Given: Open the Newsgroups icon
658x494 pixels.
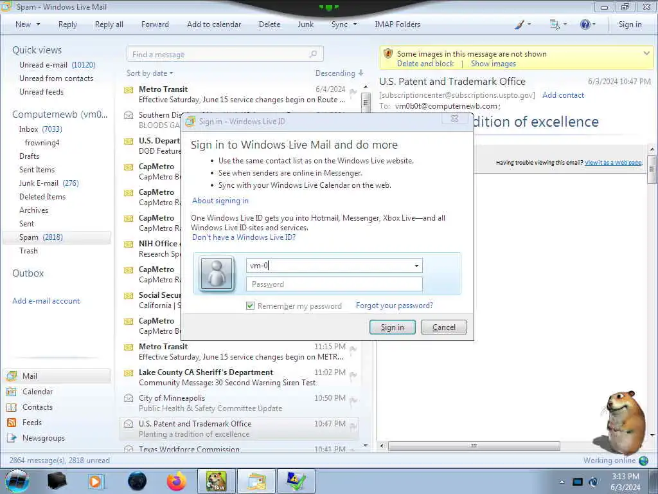Looking at the screenshot, I should 12,438.
